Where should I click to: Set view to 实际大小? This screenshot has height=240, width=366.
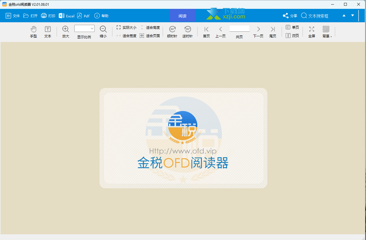point(126,28)
